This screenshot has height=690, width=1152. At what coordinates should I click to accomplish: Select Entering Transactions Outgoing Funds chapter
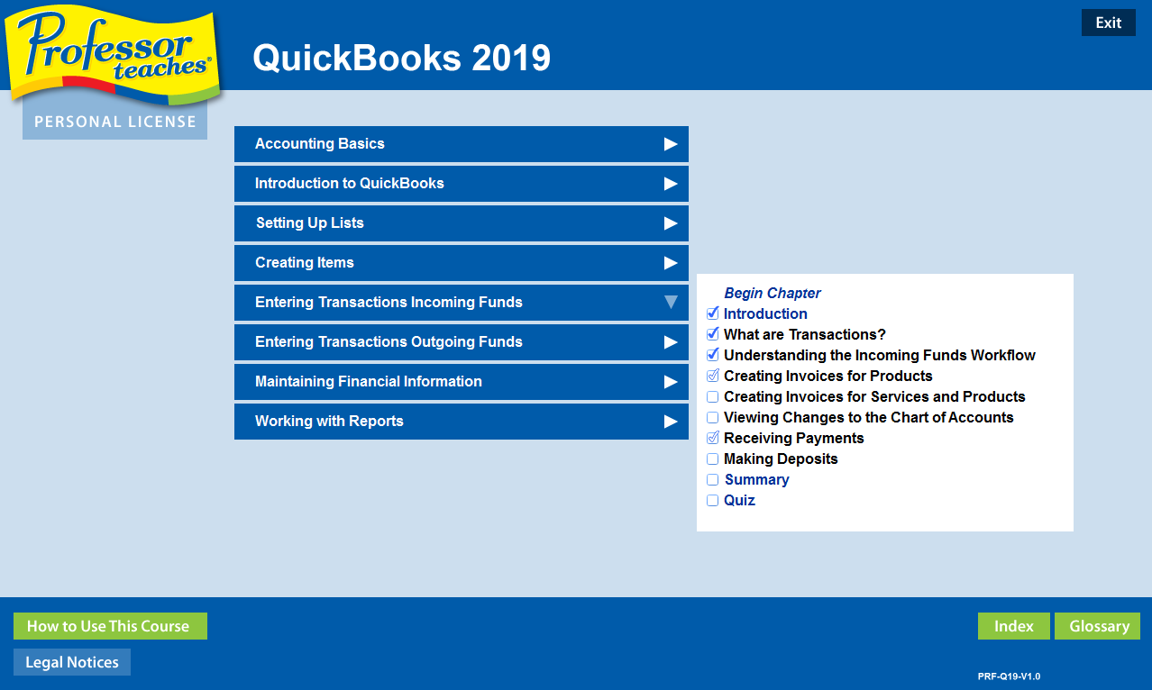point(462,342)
